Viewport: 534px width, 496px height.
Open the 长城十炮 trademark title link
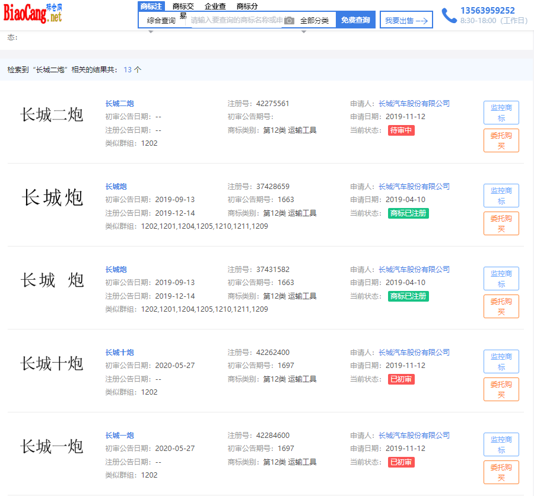point(119,353)
